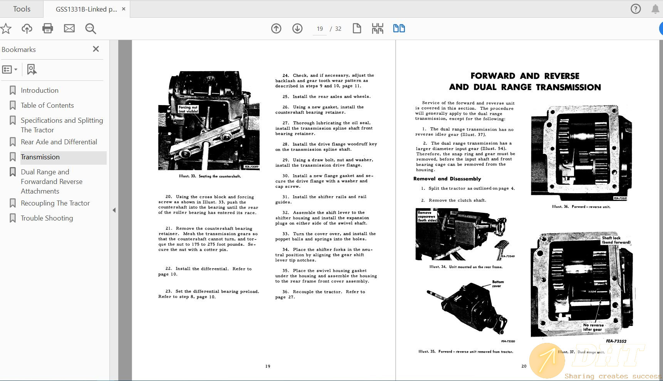Click the scrolling page layout icon

[x=378, y=28]
